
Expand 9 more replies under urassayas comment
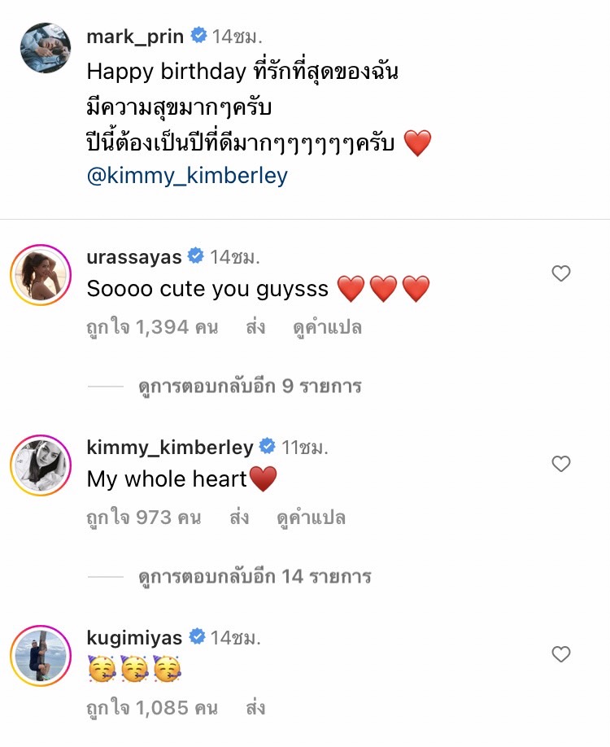[250, 386]
